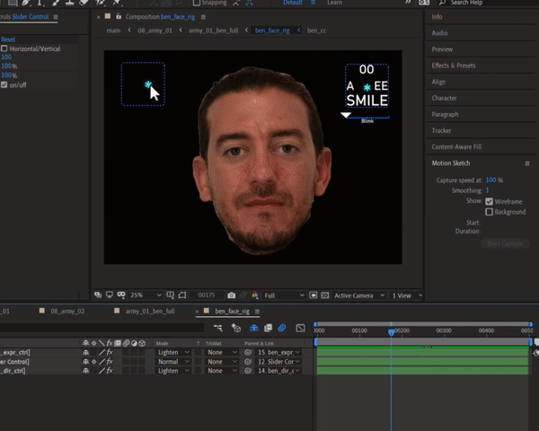Click the Blink slider control in viewer
This screenshot has height=431, width=539.
pyautogui.click(x=346, y=115)
